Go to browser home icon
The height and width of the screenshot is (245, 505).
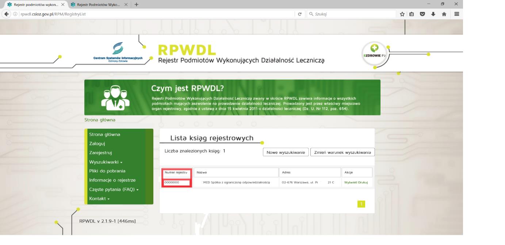click(x=444, y=14)
